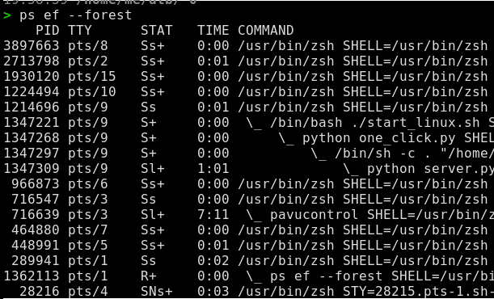Click the R+ status of the ps process
This screenshot has height=299, width=494.
149,276
